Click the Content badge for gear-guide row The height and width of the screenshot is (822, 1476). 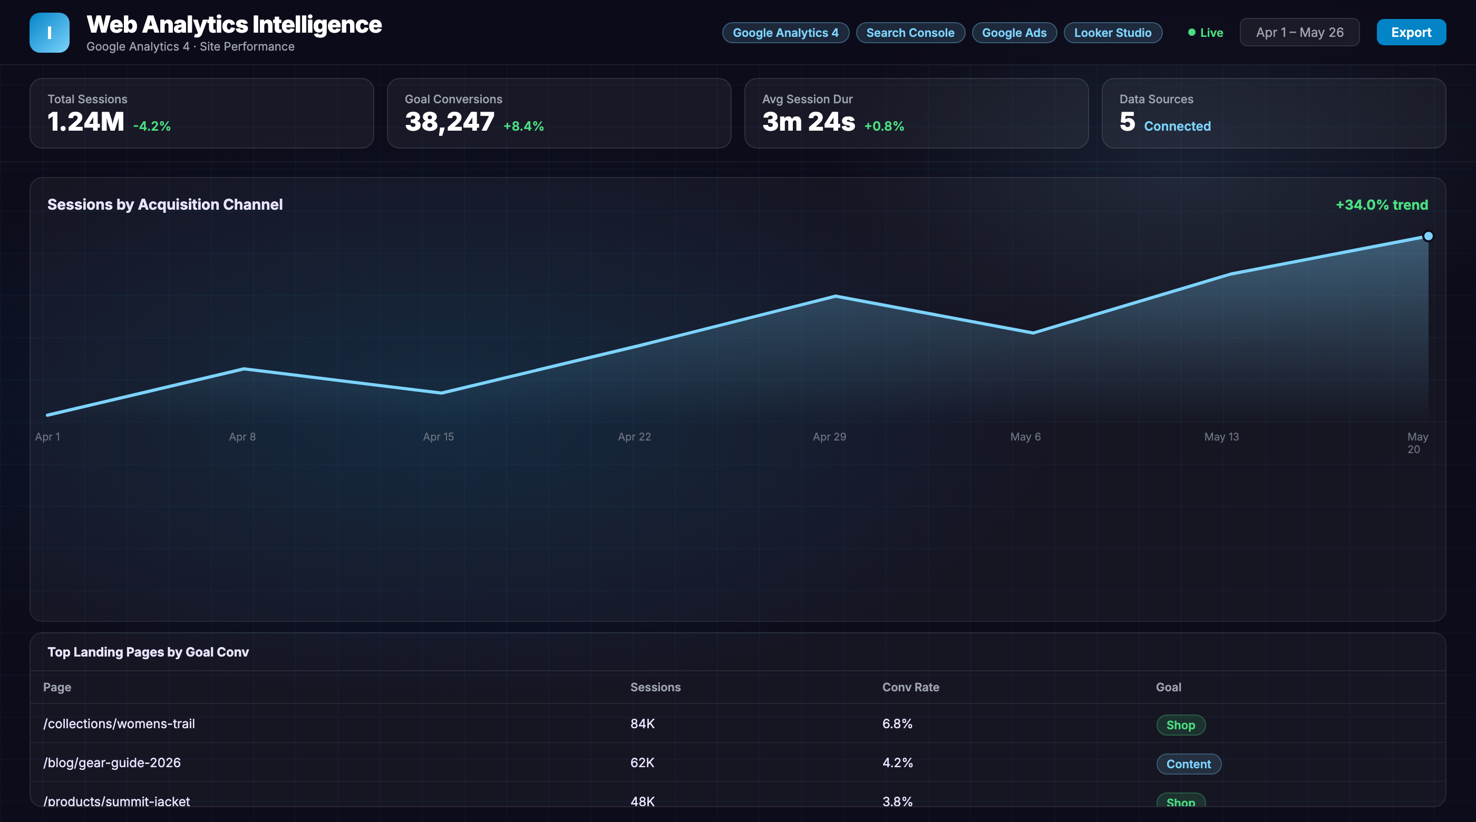[x=1189, y=764]
